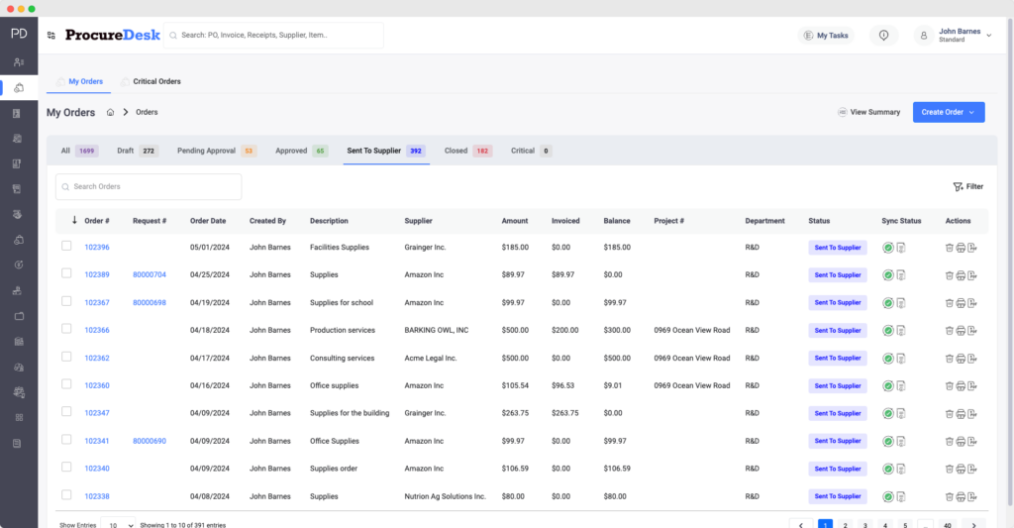Image resolution: width=1014 pixels, height=528 pixels.
Task: Click the user avatar icon
Action: tap(924, 36)
